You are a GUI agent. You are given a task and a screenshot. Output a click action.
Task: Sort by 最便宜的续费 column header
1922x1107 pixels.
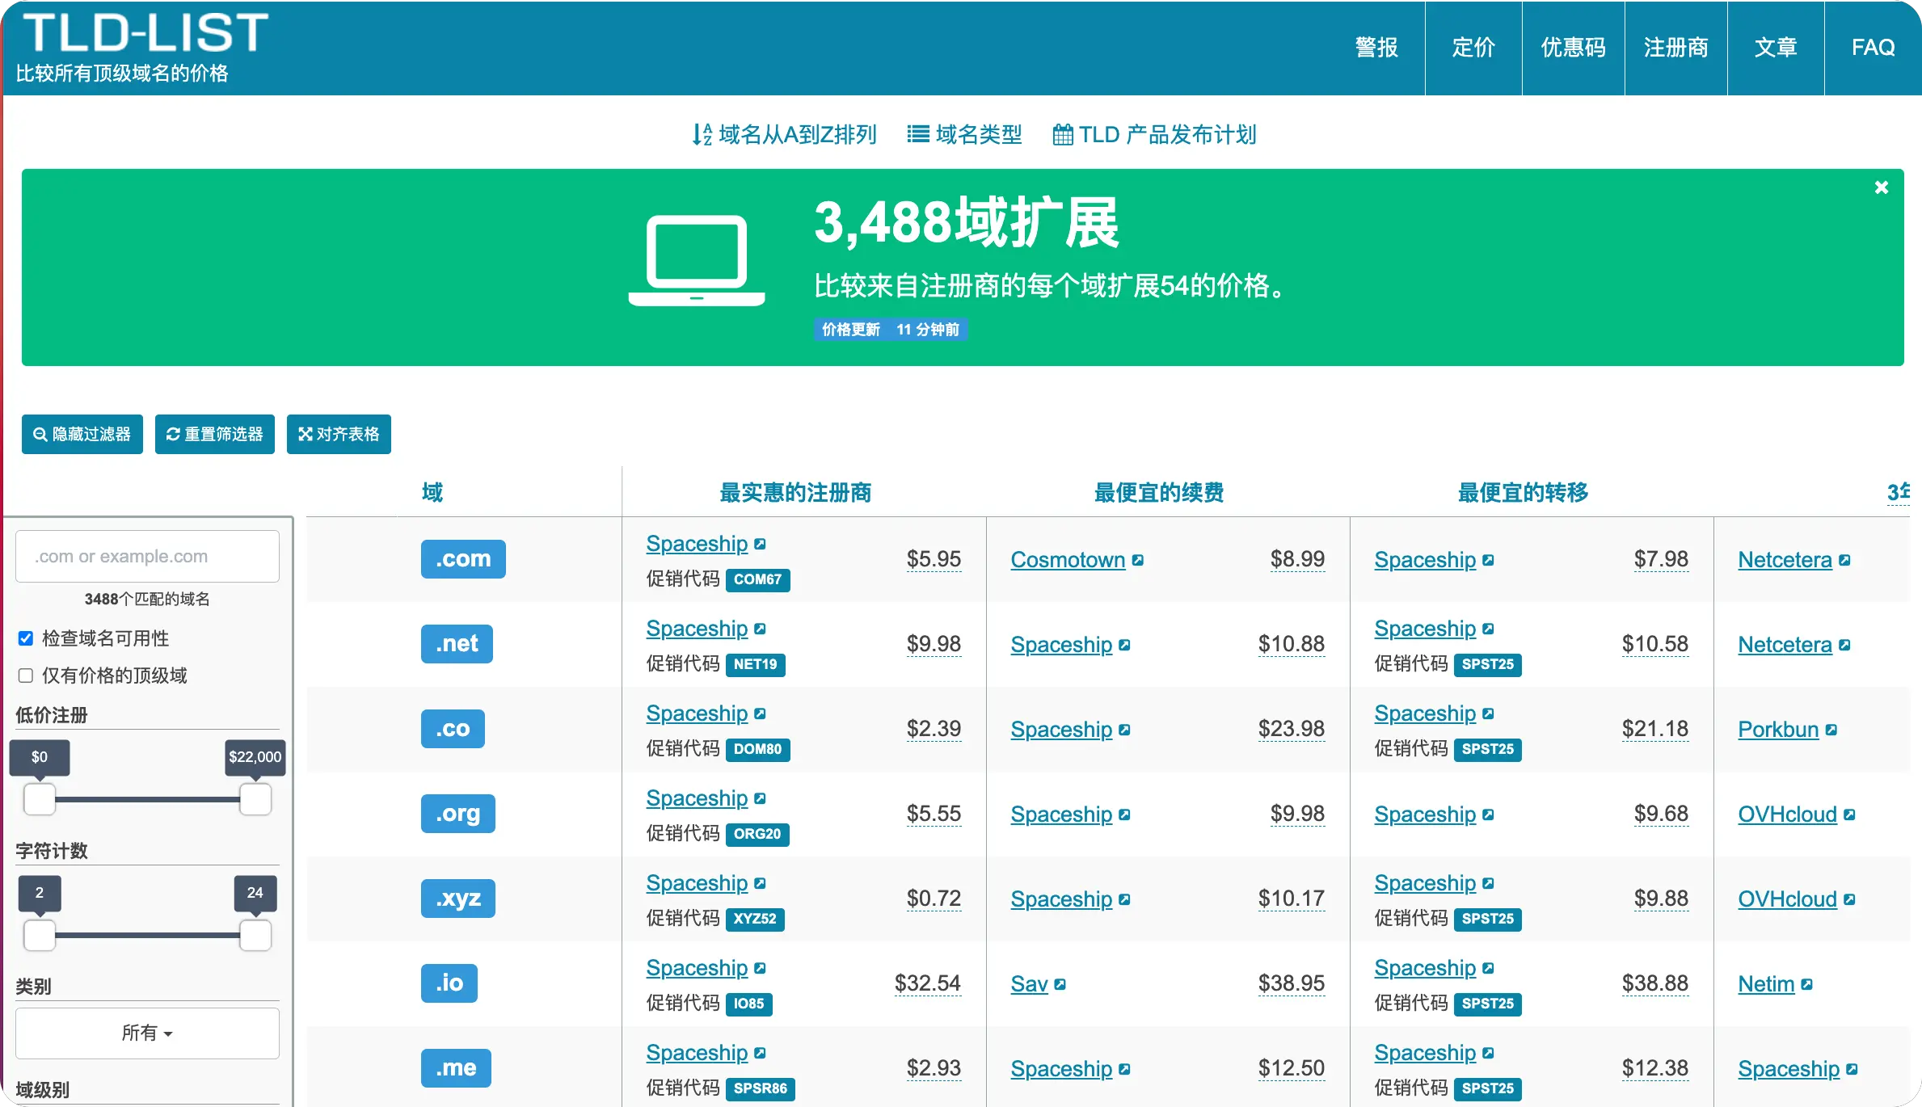[1158, 492]
